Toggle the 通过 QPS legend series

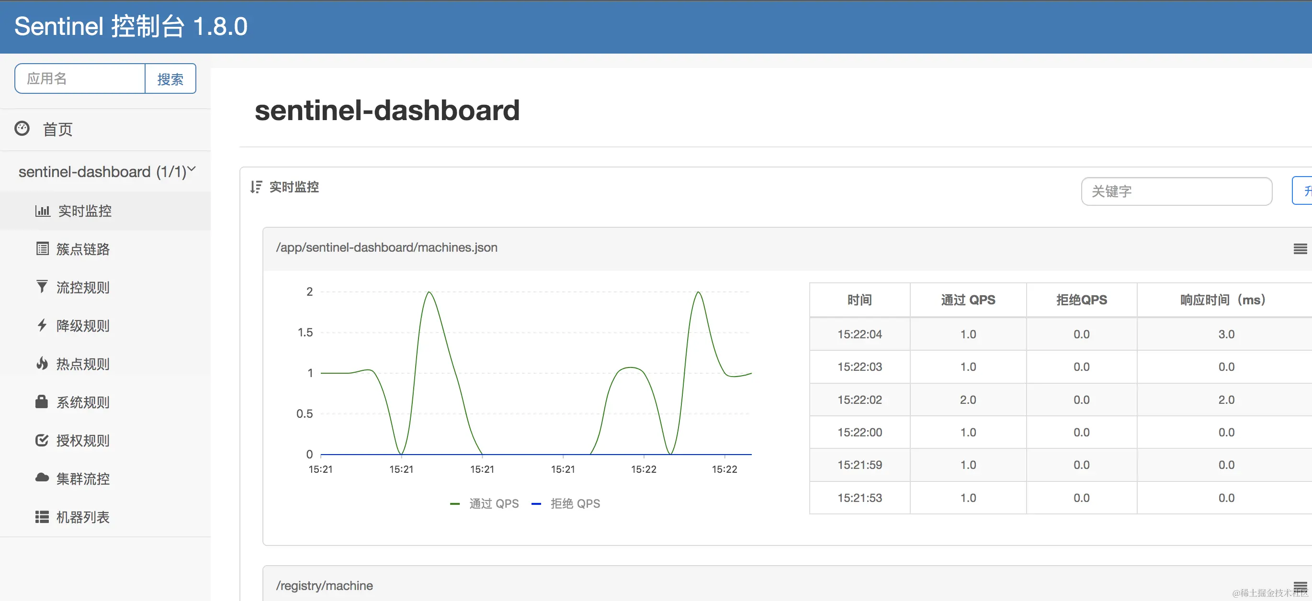pyautogui.click(x=485, y=503)
